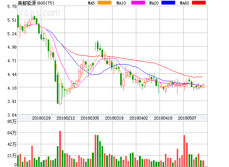
Task: Click the 20180507 date label
Action: (x=187, y=118)
